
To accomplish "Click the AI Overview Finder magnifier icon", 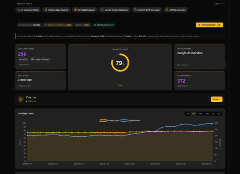I will point(19,10).
